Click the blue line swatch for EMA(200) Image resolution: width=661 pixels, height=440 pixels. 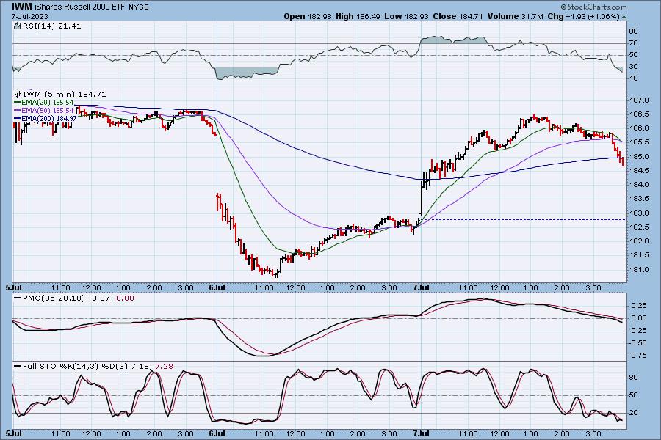click(x=18, y=118)
